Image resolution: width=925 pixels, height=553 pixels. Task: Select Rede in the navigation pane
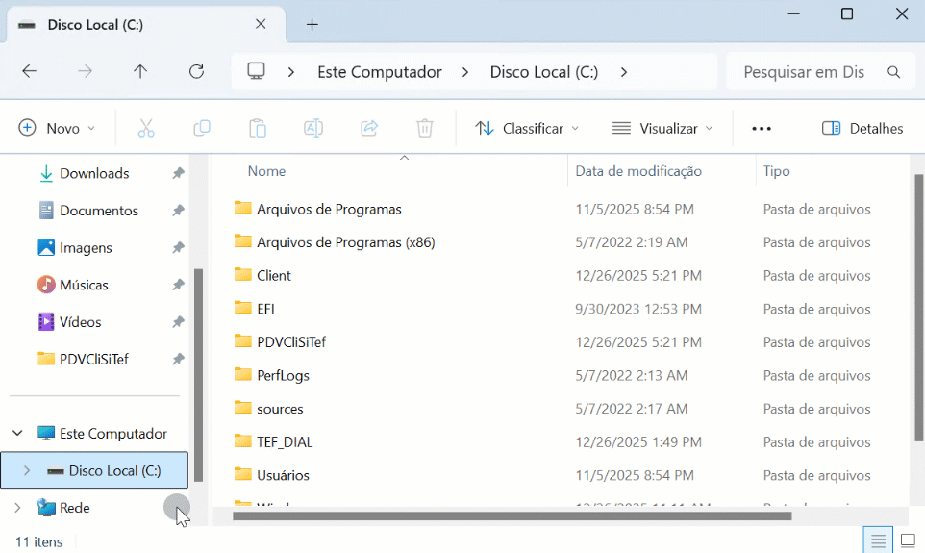tap(74, 508)
